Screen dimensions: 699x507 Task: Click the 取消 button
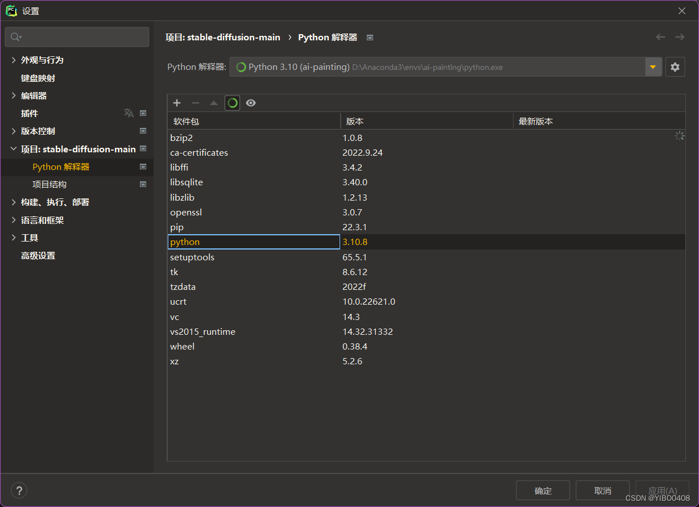(602, 491)
